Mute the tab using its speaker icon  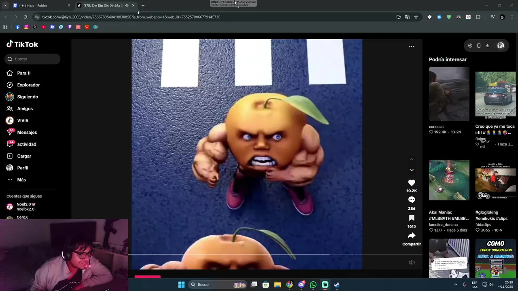click(127, 6)
